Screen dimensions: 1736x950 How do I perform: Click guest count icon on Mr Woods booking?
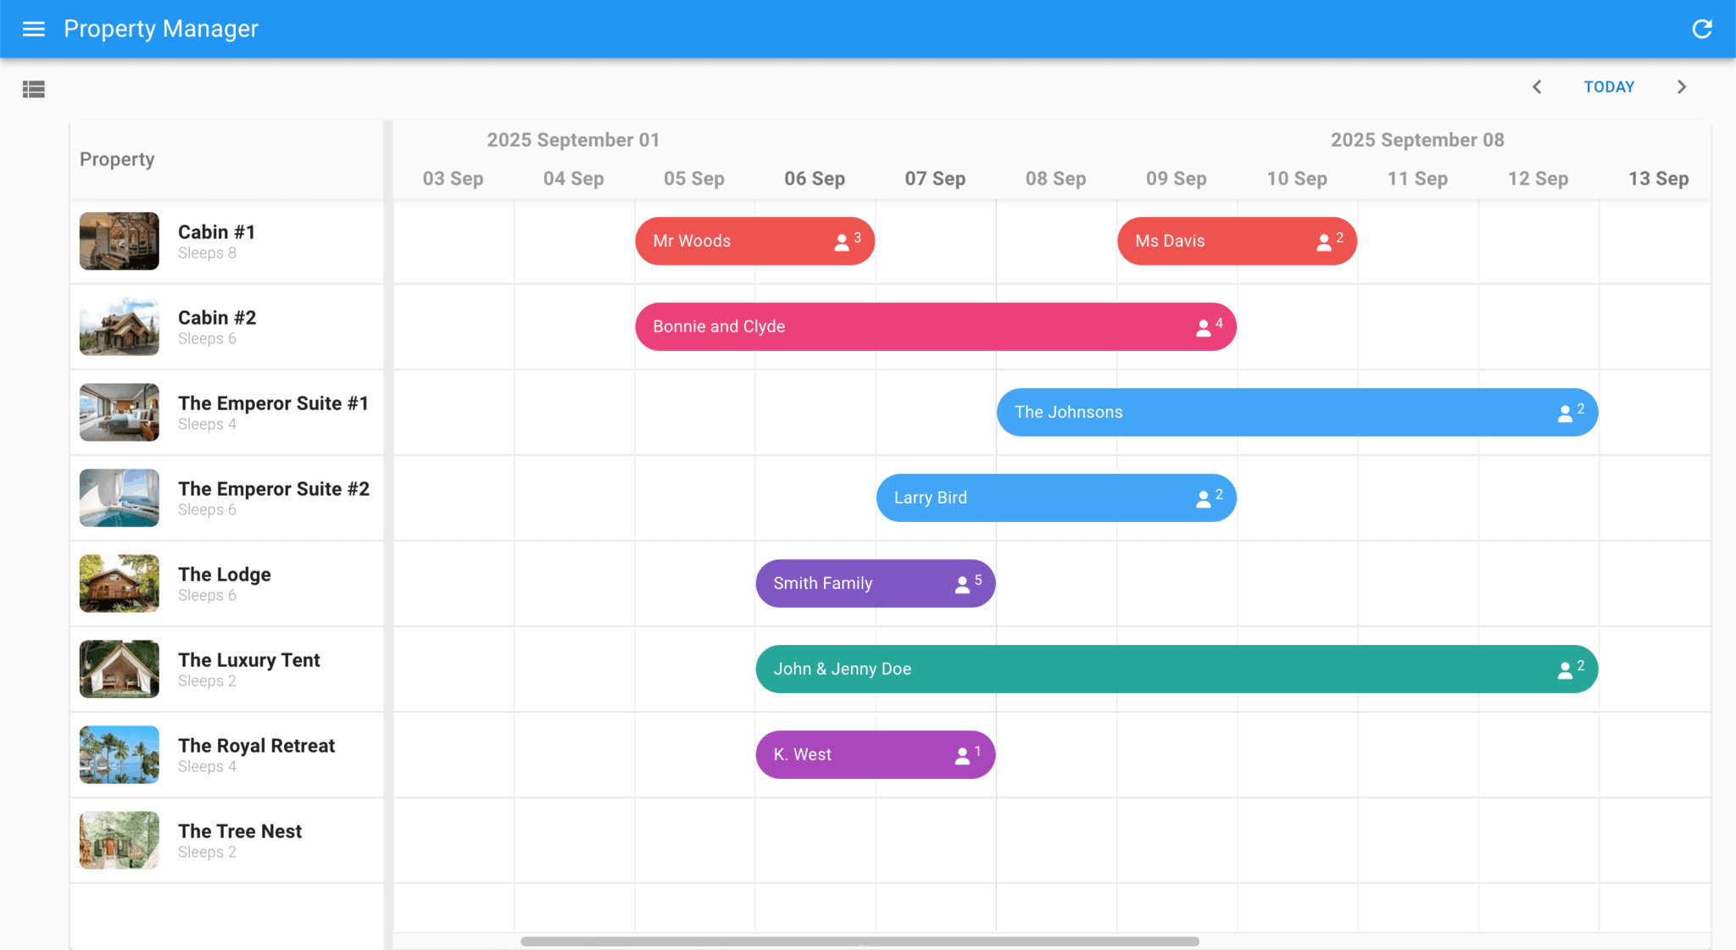842,242
